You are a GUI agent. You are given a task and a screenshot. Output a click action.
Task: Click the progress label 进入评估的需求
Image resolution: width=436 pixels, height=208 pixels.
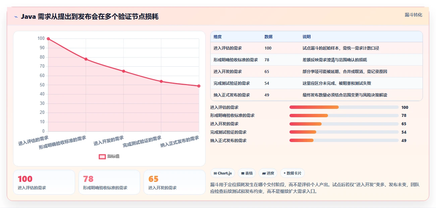[224, 108]
